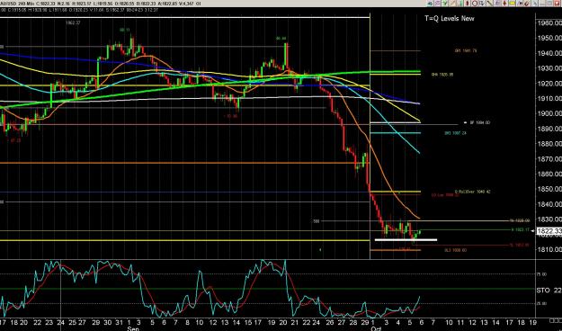Click the current price tag 1822.33

(549, 231)
